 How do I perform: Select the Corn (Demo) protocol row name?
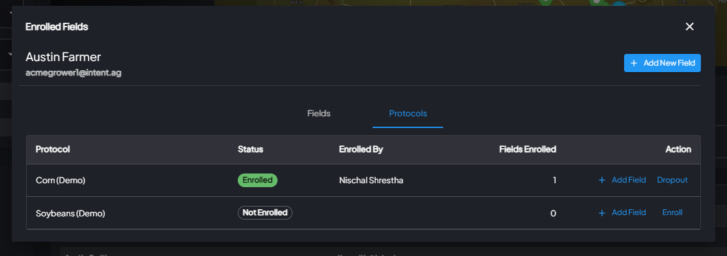pyautogui.click(x=61, y=181)
